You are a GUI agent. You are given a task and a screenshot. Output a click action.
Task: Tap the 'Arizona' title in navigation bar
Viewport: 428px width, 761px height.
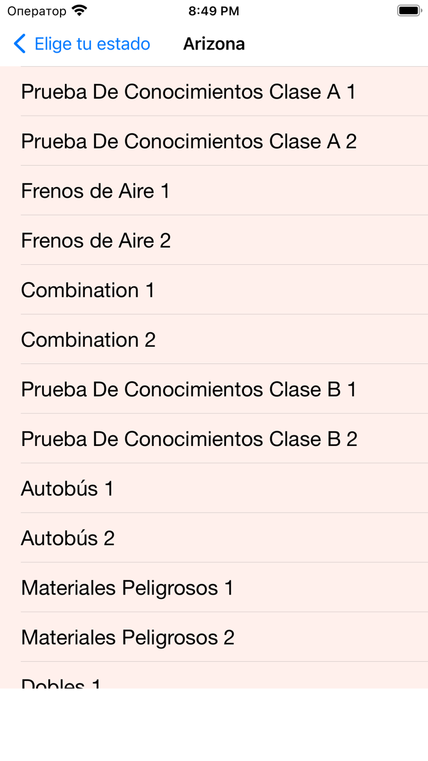tap(214, 44)
